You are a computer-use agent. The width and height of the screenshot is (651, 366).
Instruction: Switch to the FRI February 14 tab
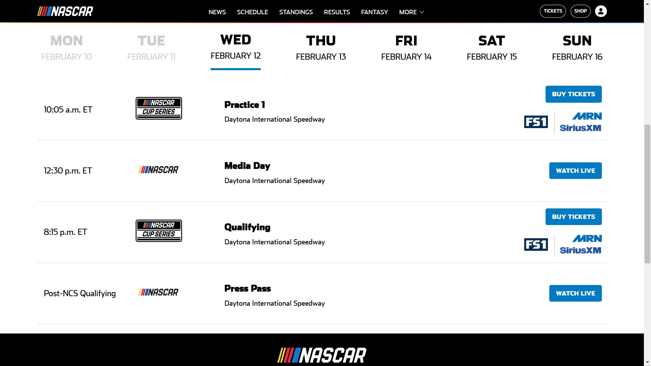pos(406,47)
